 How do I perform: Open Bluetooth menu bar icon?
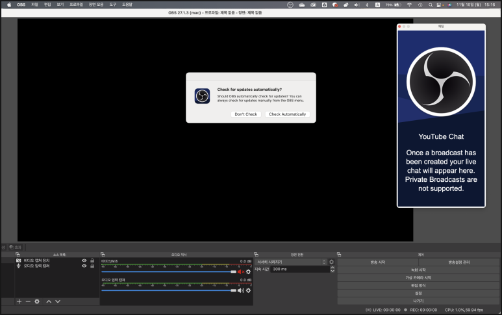[367, 5]
